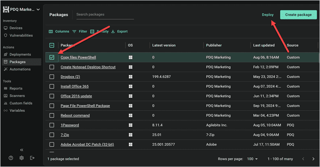
Task: Select Packages in the sidebar
Action: 21,62
